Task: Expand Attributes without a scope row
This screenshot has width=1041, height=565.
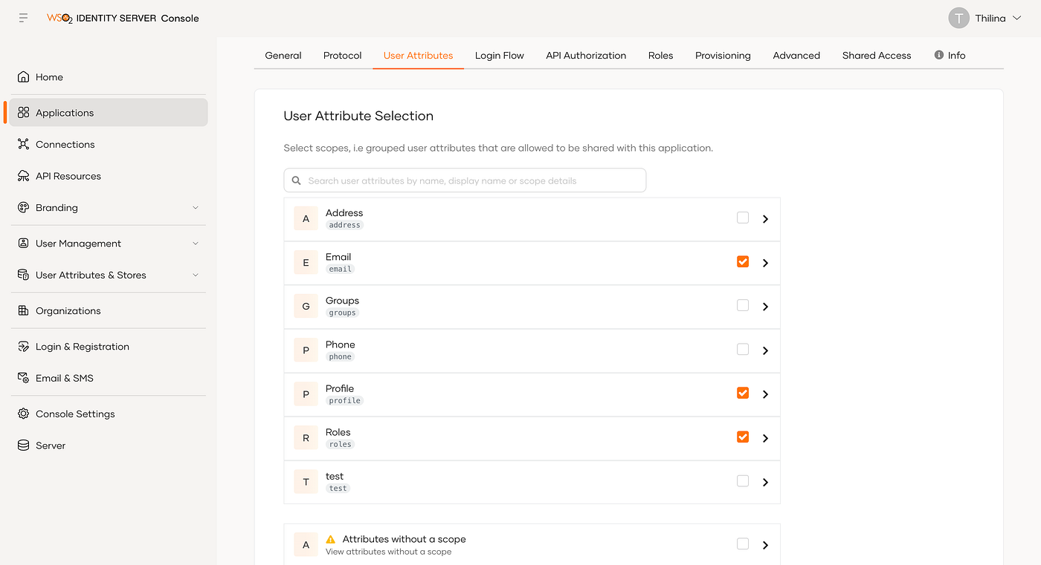Action: 765,545
